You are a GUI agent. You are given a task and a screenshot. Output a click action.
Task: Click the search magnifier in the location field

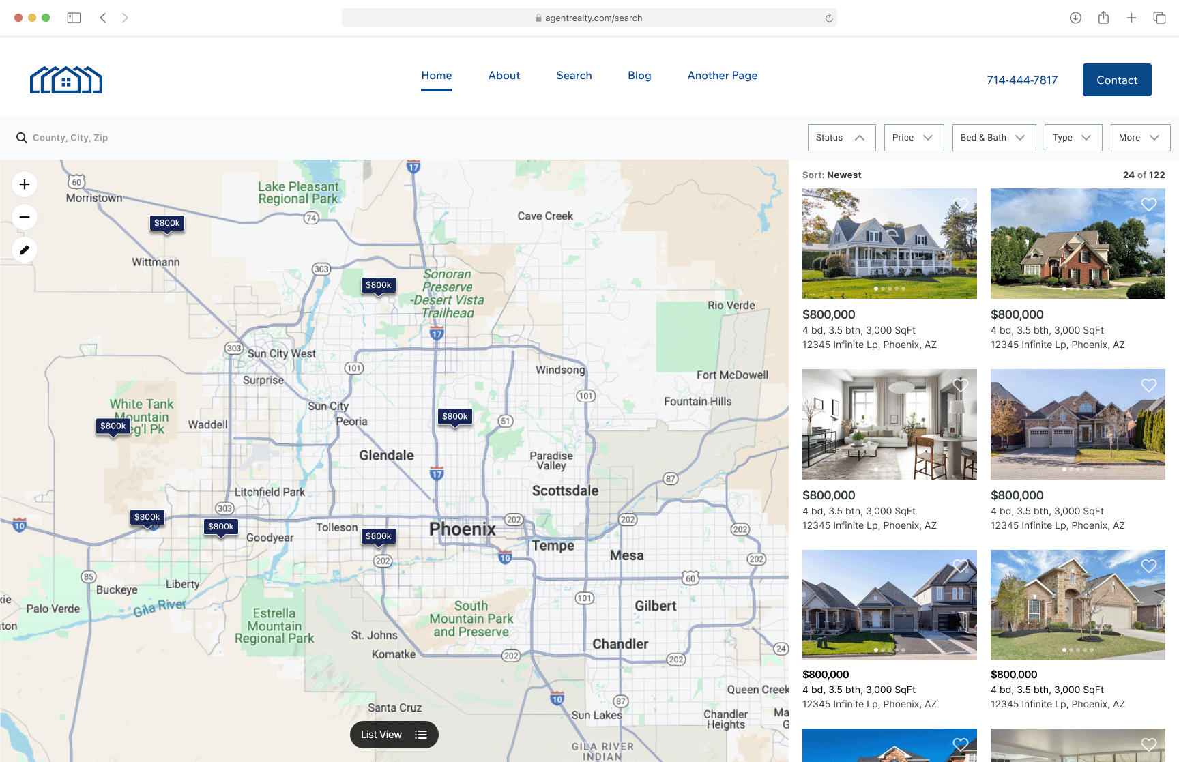[22, 137]
